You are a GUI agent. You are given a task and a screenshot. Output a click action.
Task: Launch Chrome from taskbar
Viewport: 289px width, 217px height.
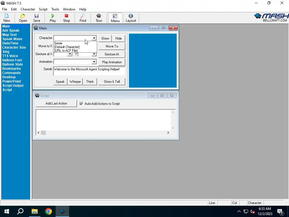49,211
